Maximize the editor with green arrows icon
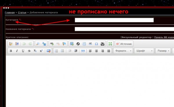The image size is (174, 107). [x=110, y=44]
